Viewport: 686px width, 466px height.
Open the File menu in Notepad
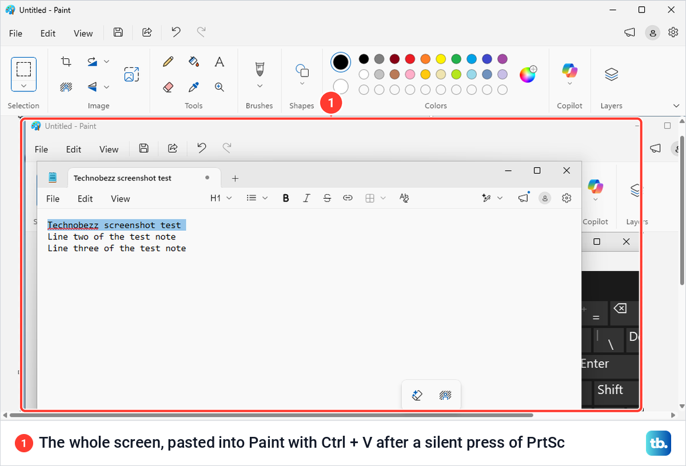[x=53, y=199]
